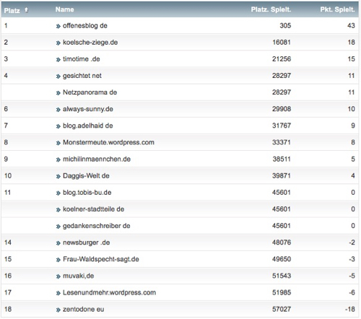Click the chevron icon before koelsche-ziege.de
361x319 pixels.
(58, 43)
